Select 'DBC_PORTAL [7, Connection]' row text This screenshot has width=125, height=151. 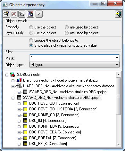point(53,138)
